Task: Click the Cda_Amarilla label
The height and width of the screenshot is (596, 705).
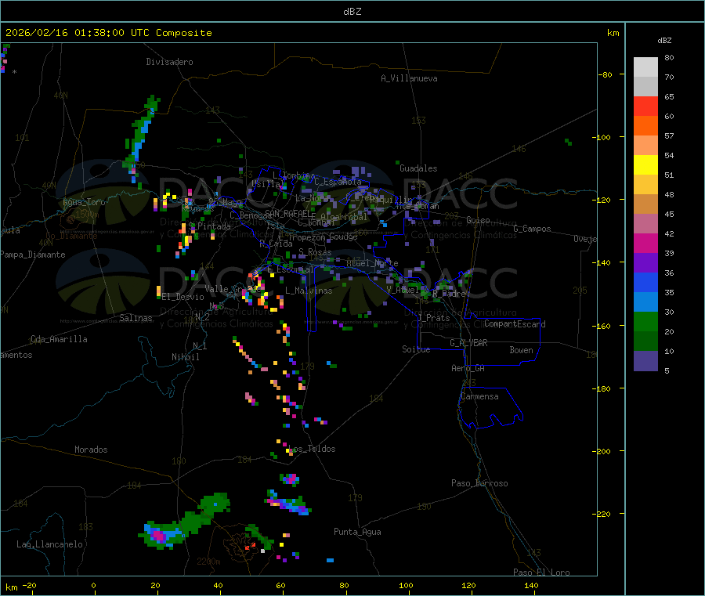Action: click(59, 339)
